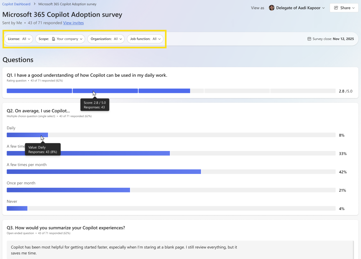This screenshot has width=361, height=259.
Task: Click the breadcrumb separator chevron
Action: (34, 4)
